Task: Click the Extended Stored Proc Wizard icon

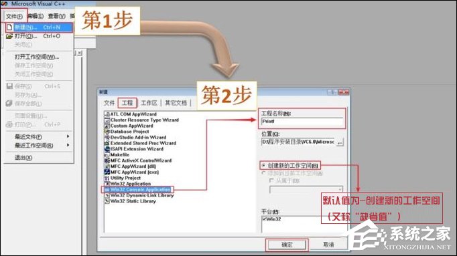Action: [x=107, y=143]
